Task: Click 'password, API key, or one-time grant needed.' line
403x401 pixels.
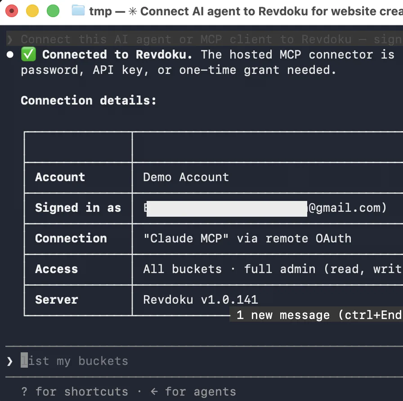Action: point(179,70)
